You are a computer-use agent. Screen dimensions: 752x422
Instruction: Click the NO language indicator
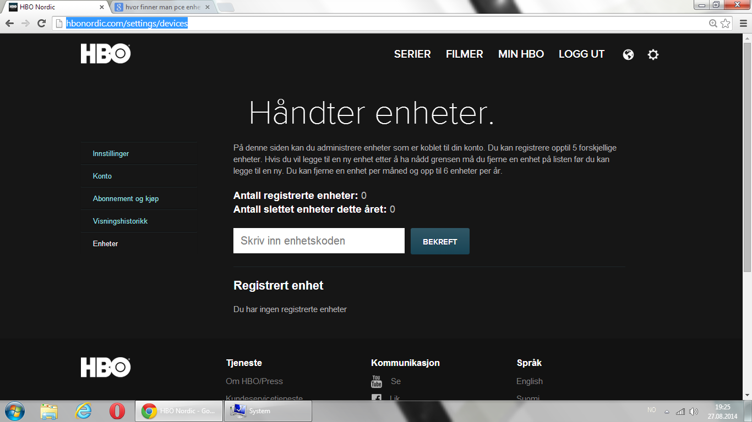click(x=652, y=410)
